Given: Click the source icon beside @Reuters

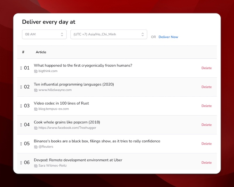Looking at the screenshot, I should click(x=36, y=147).
